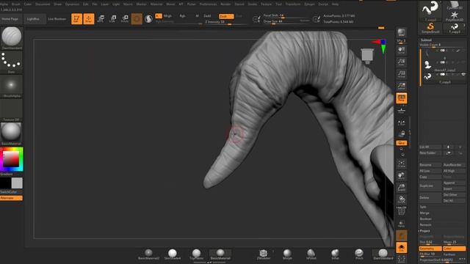Image resolution: width=470 pixels, height=264 pixels.
Task: Click the AAHalf icon
Action: point(402,86)
